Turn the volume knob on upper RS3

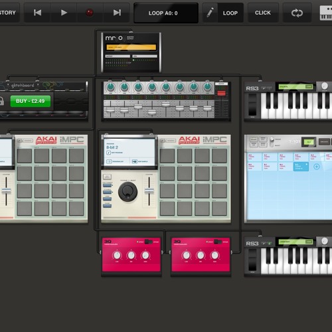[324, 86]
